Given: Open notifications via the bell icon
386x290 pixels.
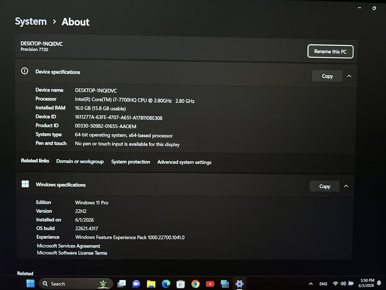Looking at the screenshot, I should coord(379,283).
